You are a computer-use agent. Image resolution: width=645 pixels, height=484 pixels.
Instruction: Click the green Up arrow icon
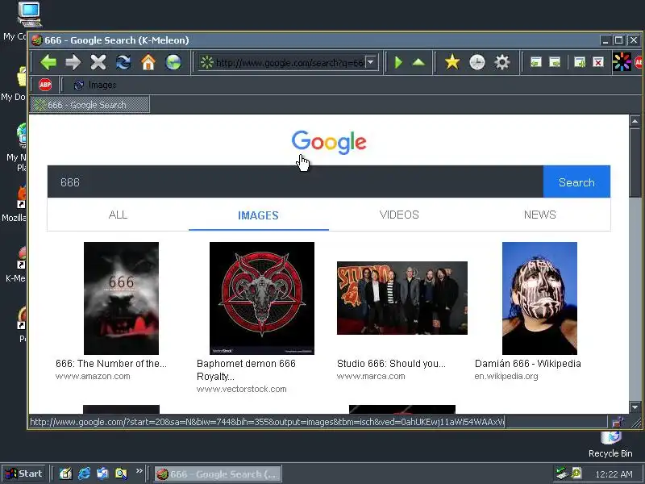tap(418, 62)
